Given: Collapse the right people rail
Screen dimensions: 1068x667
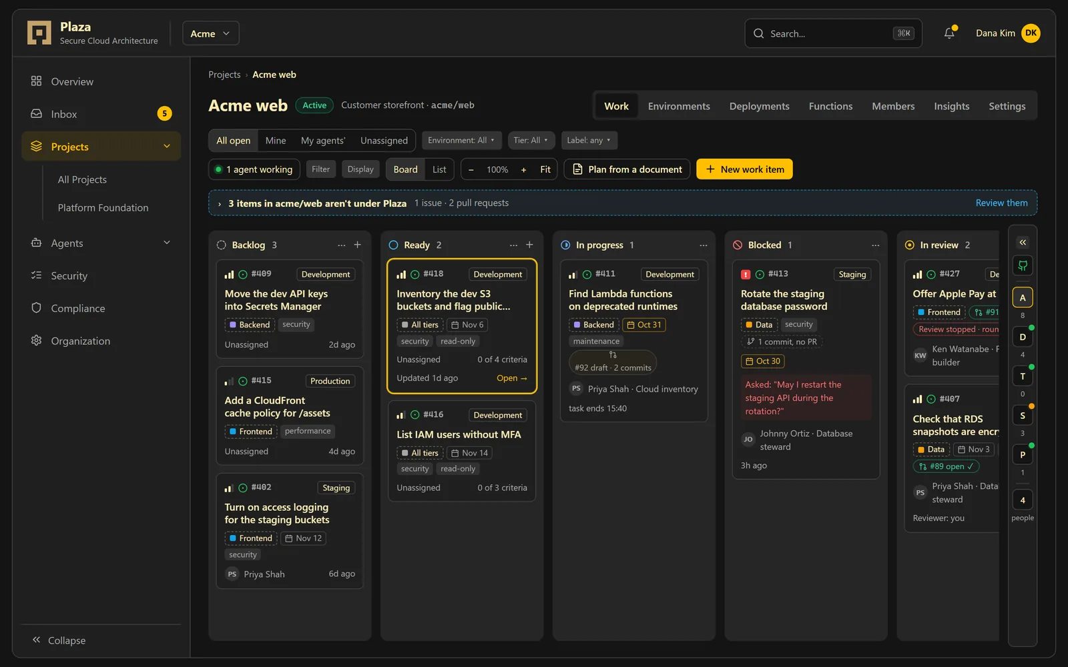Looking at the screenshot, I should point(1023,242).
